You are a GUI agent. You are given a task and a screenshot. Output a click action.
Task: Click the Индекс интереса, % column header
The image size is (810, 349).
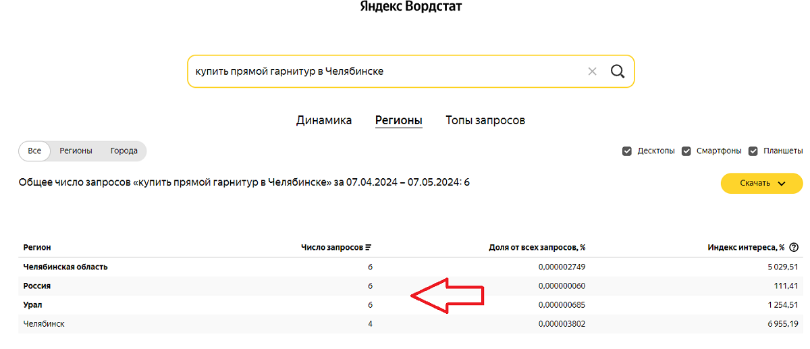(746, 248)
